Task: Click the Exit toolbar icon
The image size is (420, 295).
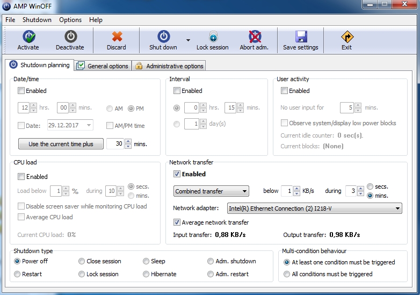Action: (347, 37)
